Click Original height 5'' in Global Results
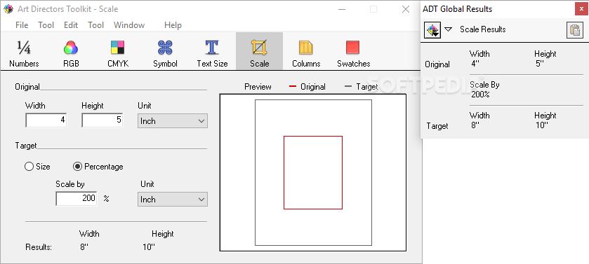This screenshot has height=264, width=589. [x=540, y=64]
